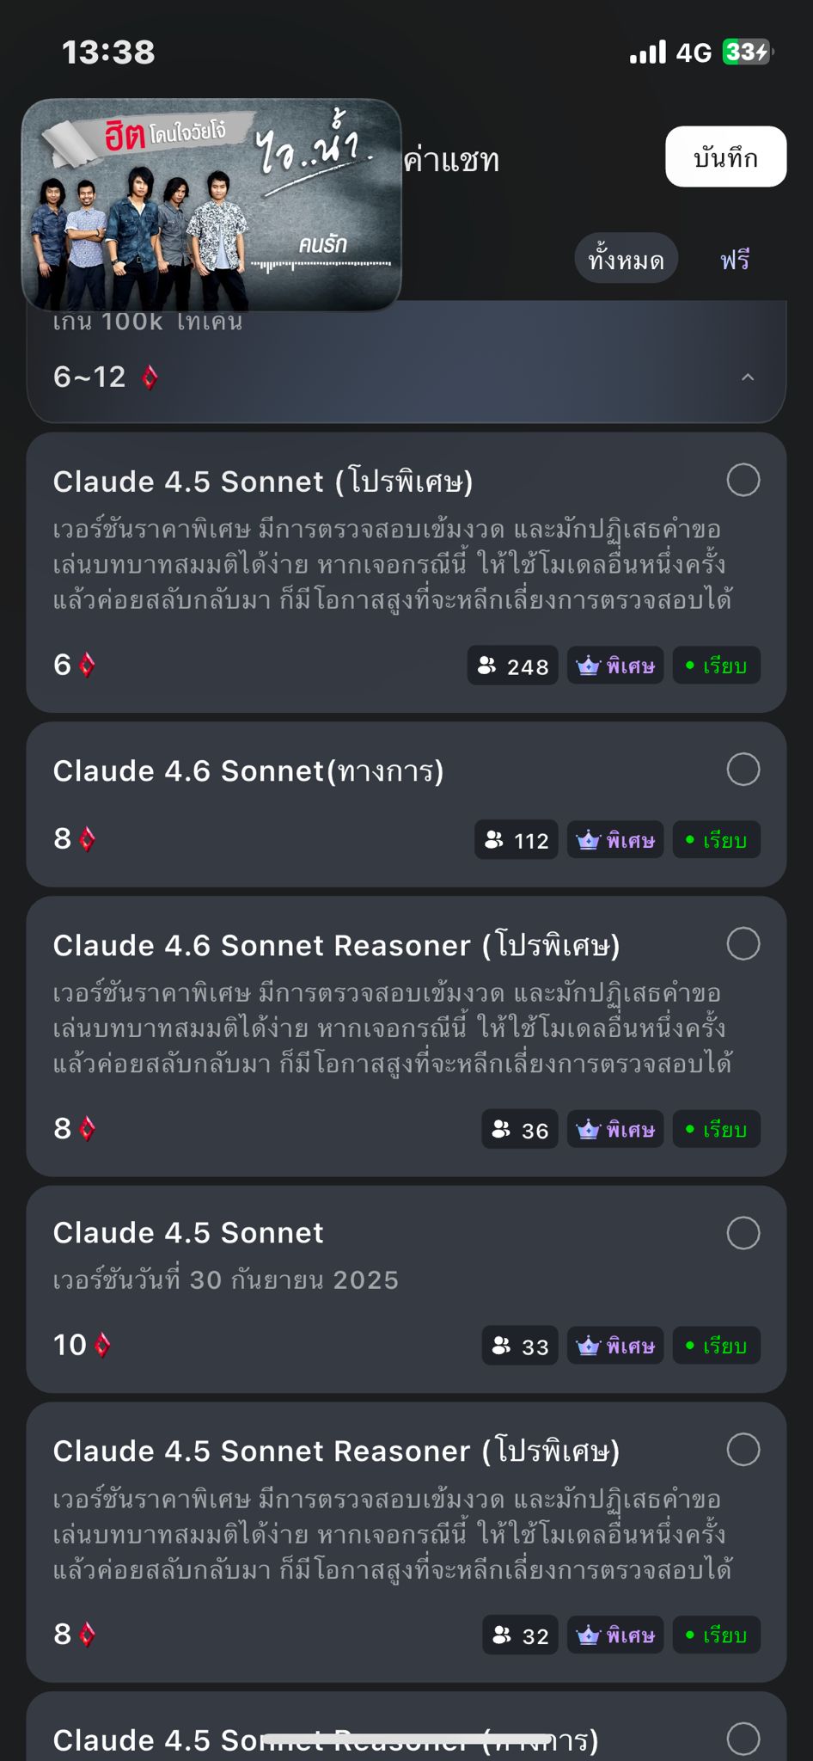
Task: Tap the bottom home indicator bar
Action: [x=406, y=1740]
